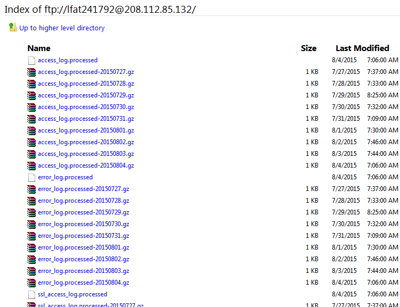Open access_log.processed-20150731.gz link

coord(86,119)
